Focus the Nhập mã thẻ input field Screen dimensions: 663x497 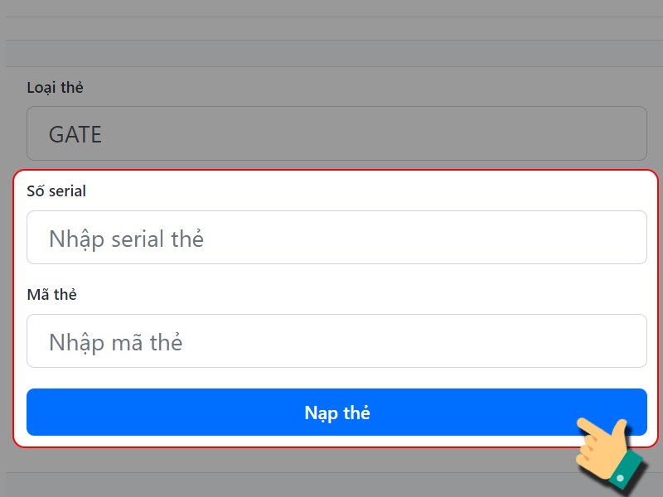click(x=336, y=340)
